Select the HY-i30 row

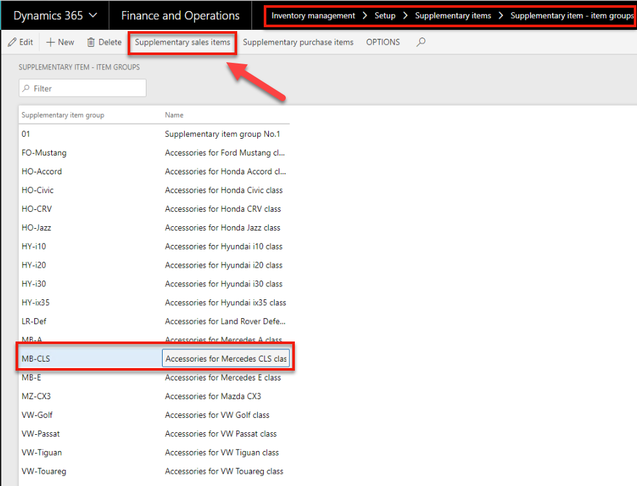tap(154, 284)
